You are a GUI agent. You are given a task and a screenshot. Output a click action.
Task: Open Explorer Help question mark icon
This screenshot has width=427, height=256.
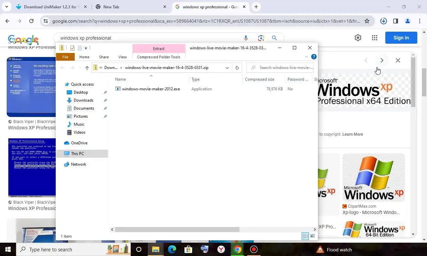click(314, 57)
